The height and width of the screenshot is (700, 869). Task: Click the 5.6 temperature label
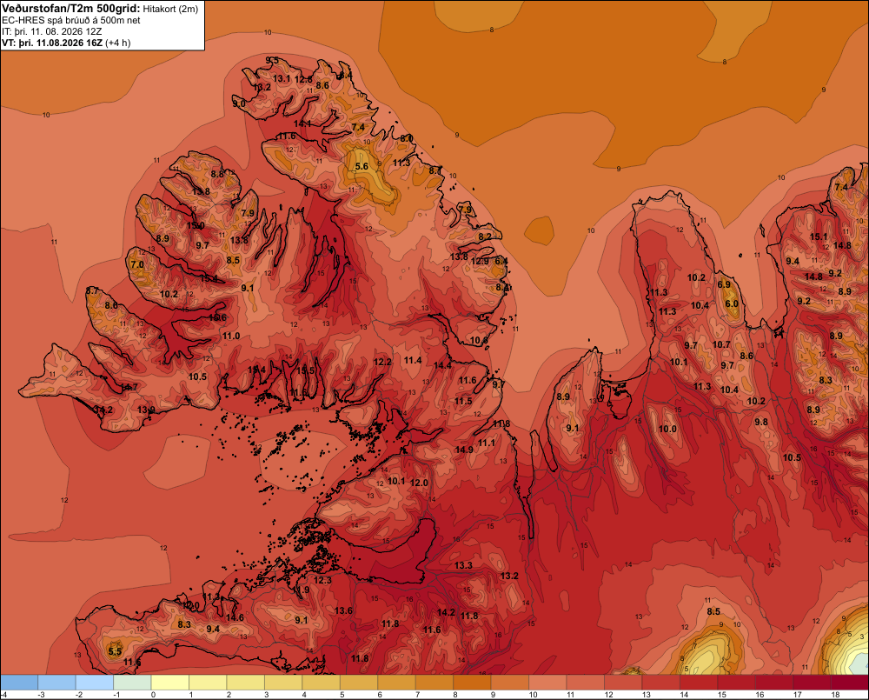click(362, 166)
